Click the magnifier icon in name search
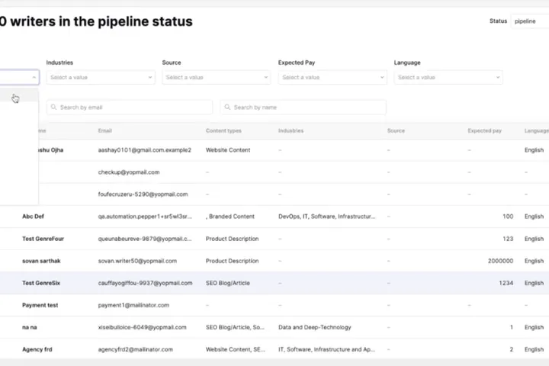The width and height of the screenshot is (549, 366). pyautogui.click(x=227, y=107)
